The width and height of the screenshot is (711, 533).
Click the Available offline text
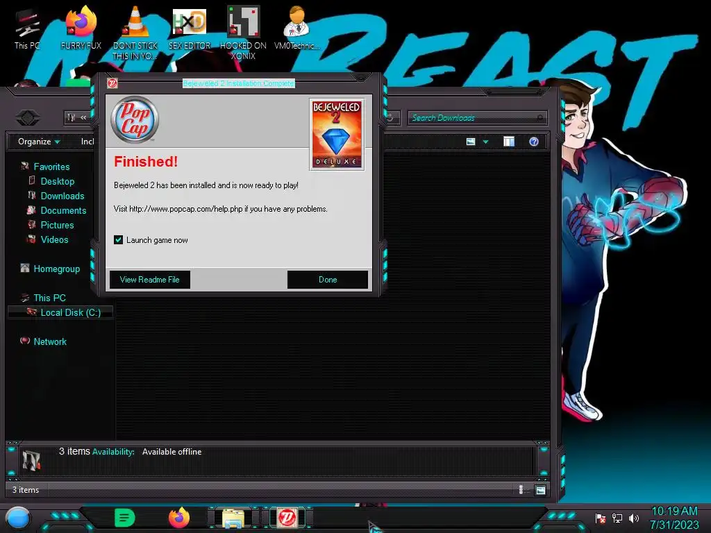[172, 452]
